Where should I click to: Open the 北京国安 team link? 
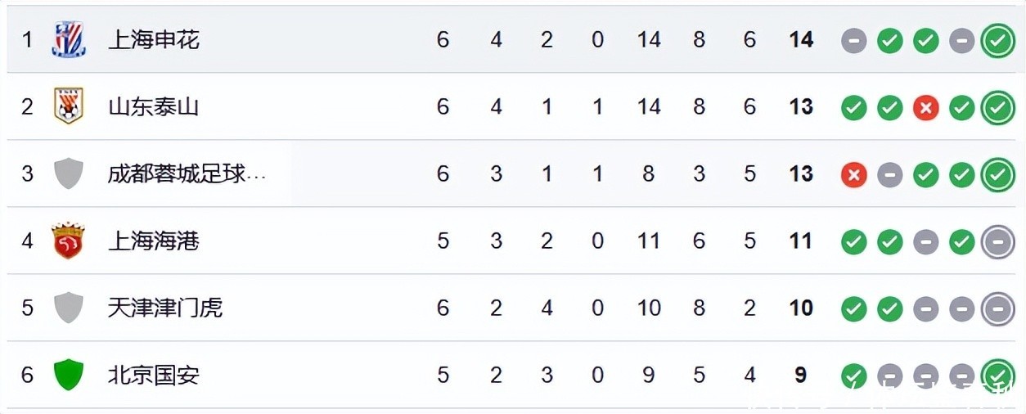click(154, 375)
